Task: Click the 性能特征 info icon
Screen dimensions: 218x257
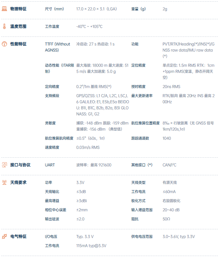Action: (x=4, y=44)
